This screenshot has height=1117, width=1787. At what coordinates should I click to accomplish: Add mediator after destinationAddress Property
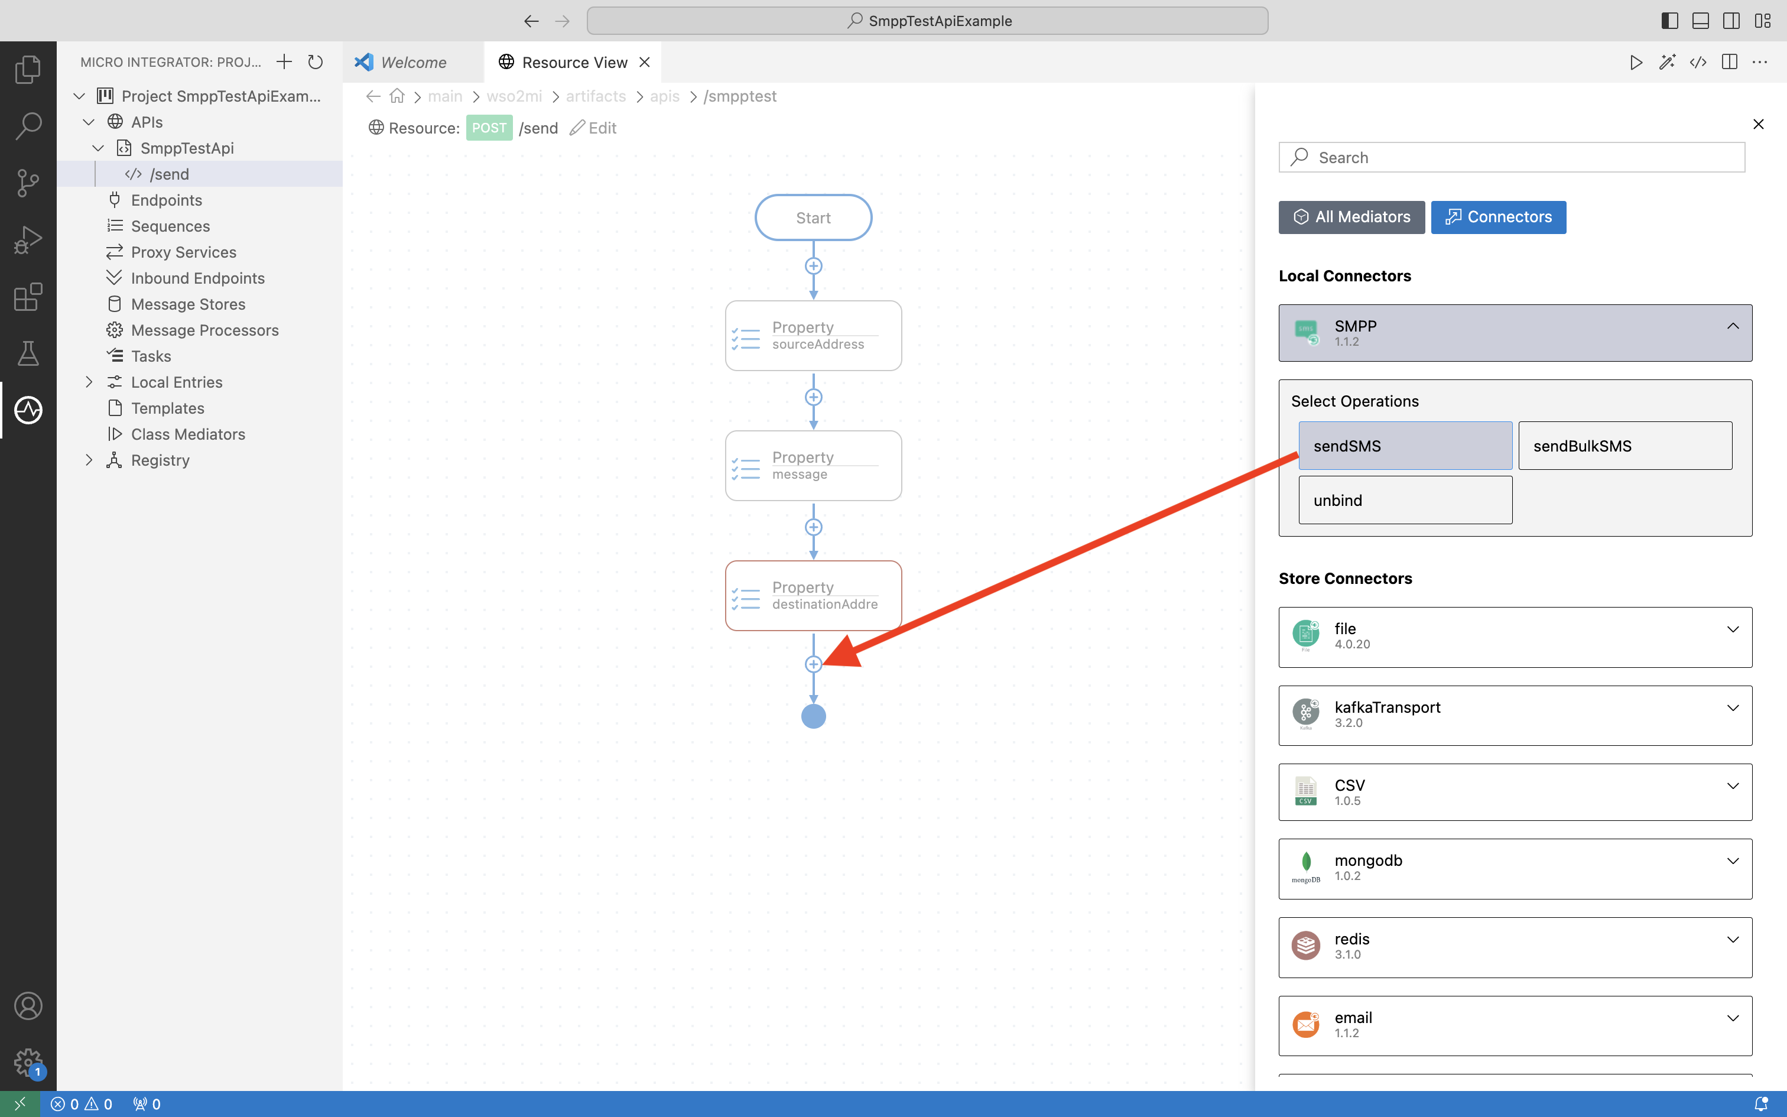click(814, 664)
